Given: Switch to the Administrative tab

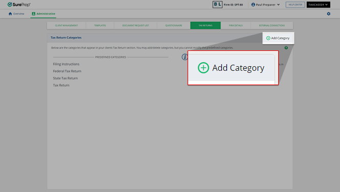Looking at the screenshot, I should [x=43, y=14].
